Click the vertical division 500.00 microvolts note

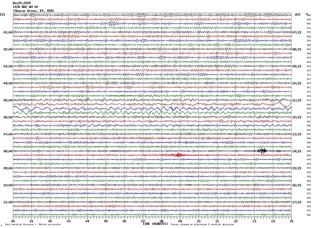pyautogui.click(x=33, y=225)
